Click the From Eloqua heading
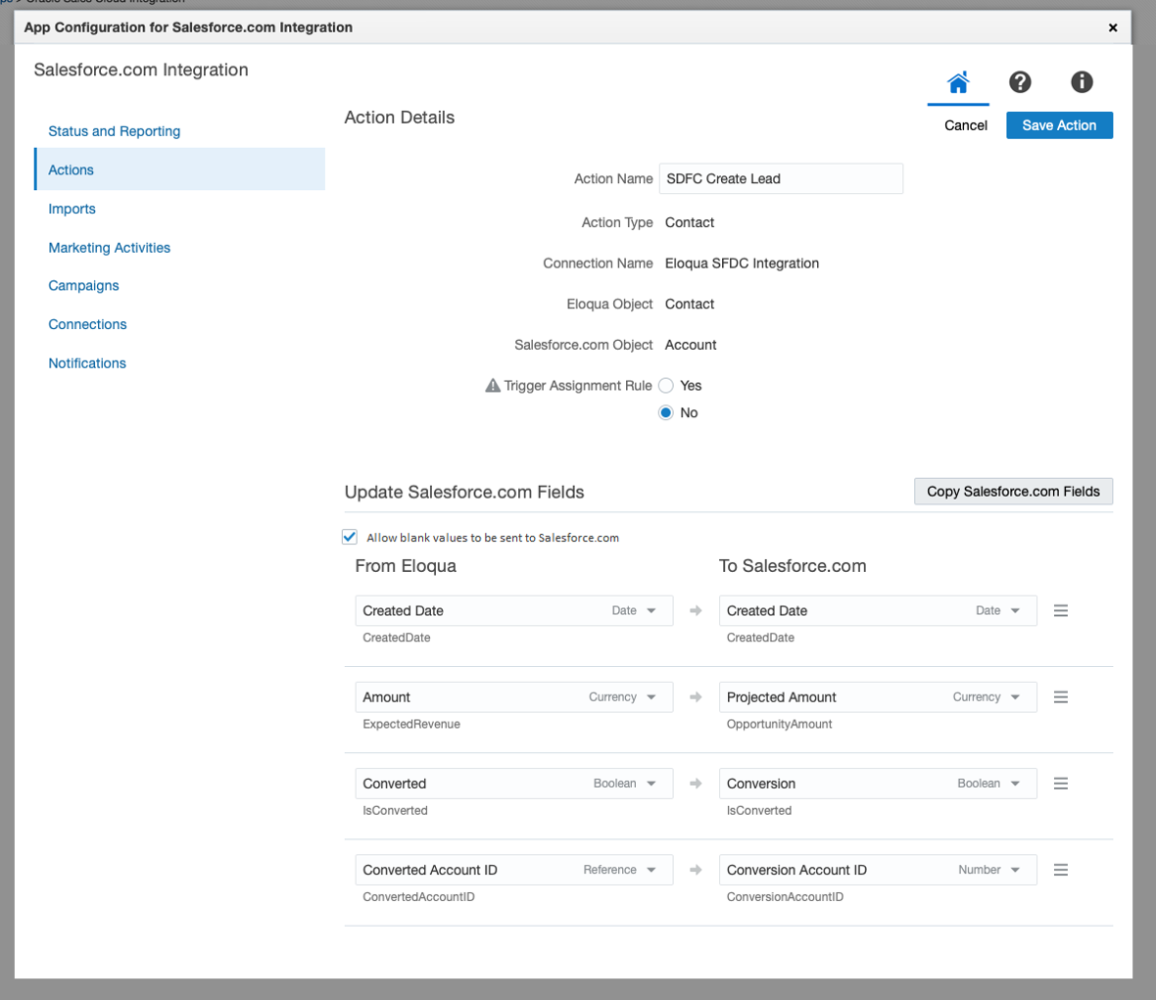The width and height of the screenshot is (1156, 1000). (x=406, y=566)
